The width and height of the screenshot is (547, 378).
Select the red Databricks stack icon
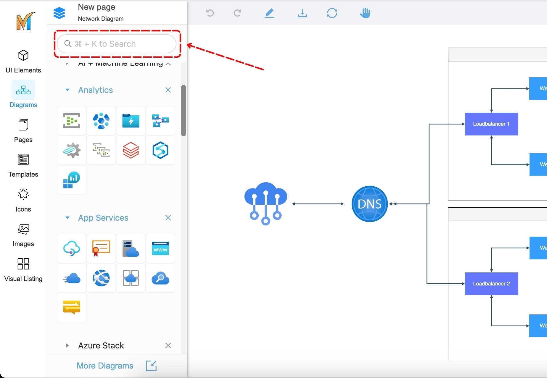pyautogui.click(x=131, y=150)
